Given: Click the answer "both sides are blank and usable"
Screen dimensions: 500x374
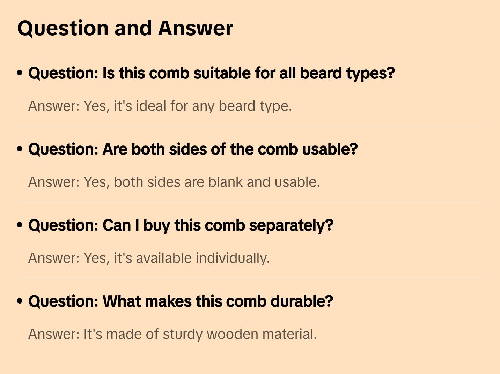Looking at the screenshot, I should tap(216, 182).
